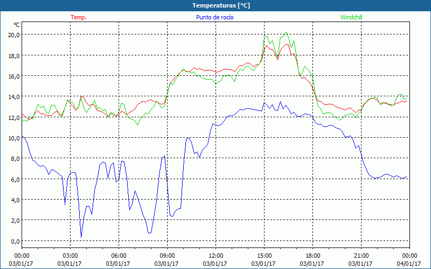Click the '09:00' time label
Image resolution: width=431 pixels, height=269 pixels.
tap(167, 256)
